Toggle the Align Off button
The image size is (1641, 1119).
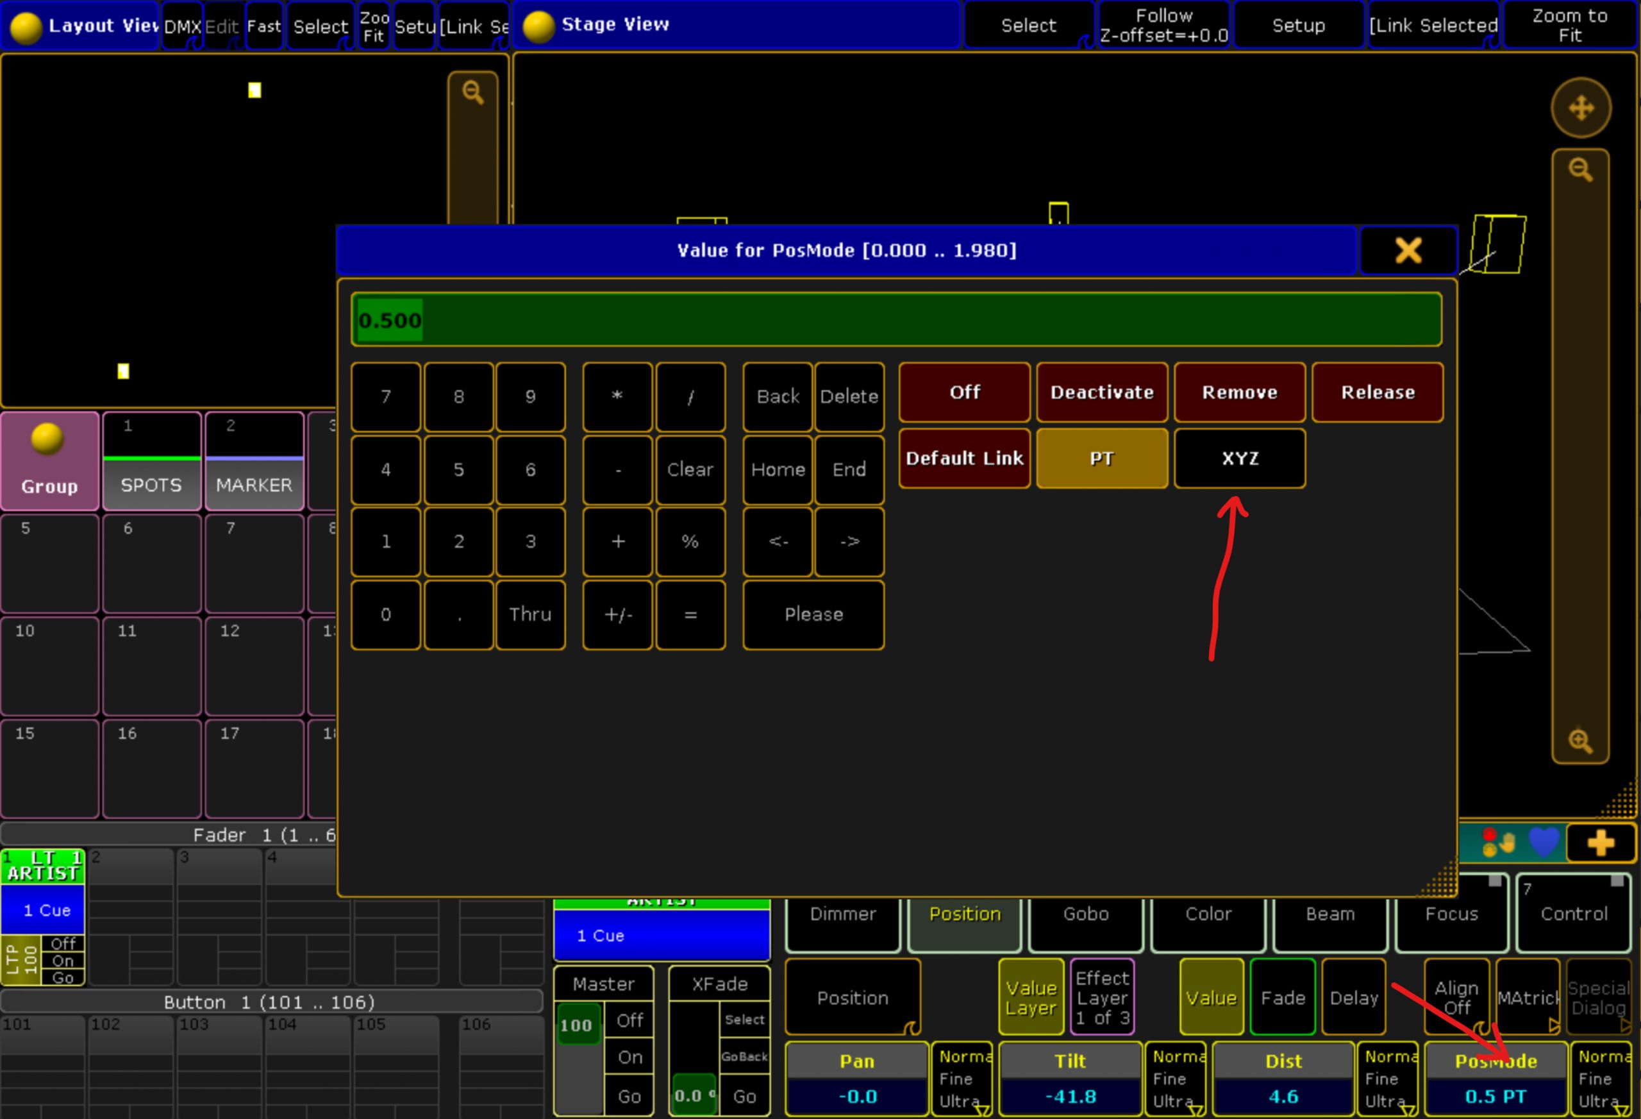pos(1456,998)
